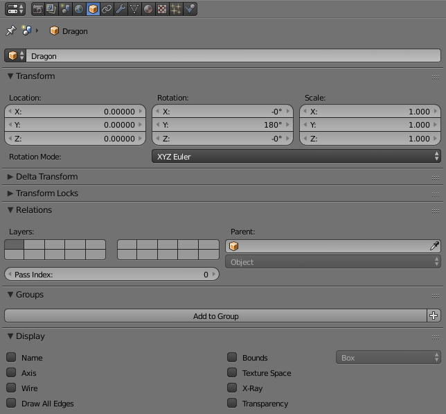Open Object Constraints tab
This screenshot has height=414, width=446.
tap(107, 9)
